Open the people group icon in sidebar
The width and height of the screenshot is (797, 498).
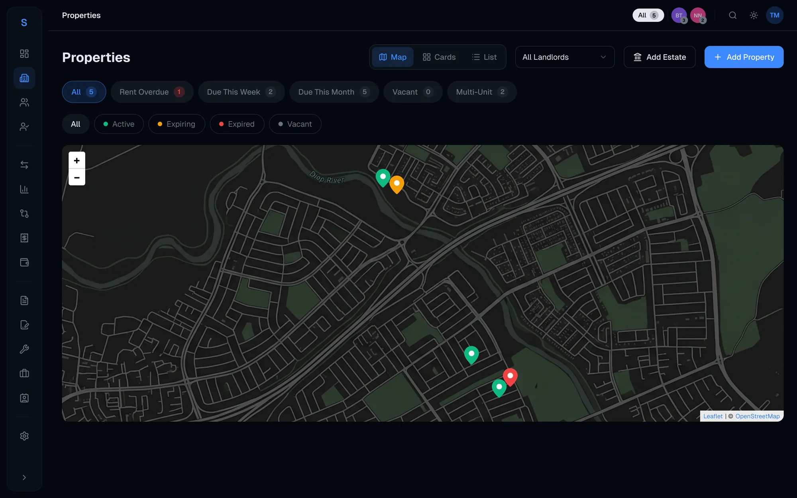[x=24, y=102]
